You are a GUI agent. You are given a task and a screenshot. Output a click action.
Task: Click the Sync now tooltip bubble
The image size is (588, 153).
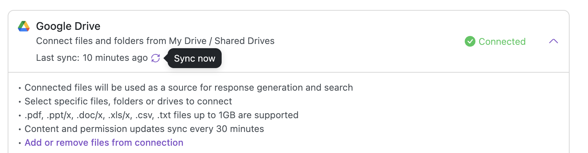click(x=194, y=59)
